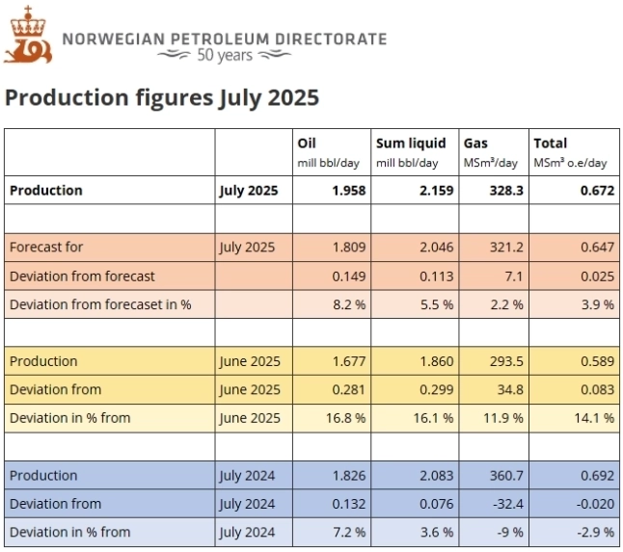This screenshot has width=623, height=552.
Task: Click the Production figures July 2025 heading
Action: 162,98
